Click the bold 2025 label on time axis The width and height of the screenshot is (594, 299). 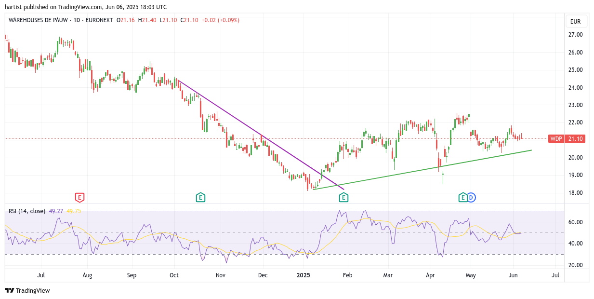point(304,275)
